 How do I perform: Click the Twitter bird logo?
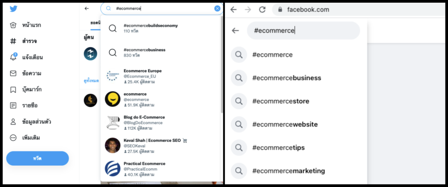click(13, 8)
